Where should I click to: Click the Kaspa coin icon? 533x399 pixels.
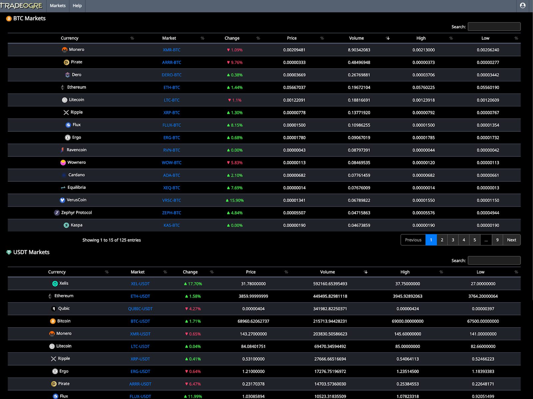66,225
